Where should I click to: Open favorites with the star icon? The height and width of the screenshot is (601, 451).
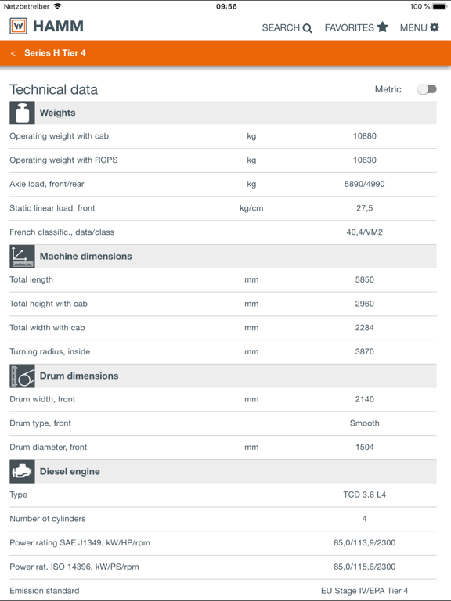tap(382, 27)
